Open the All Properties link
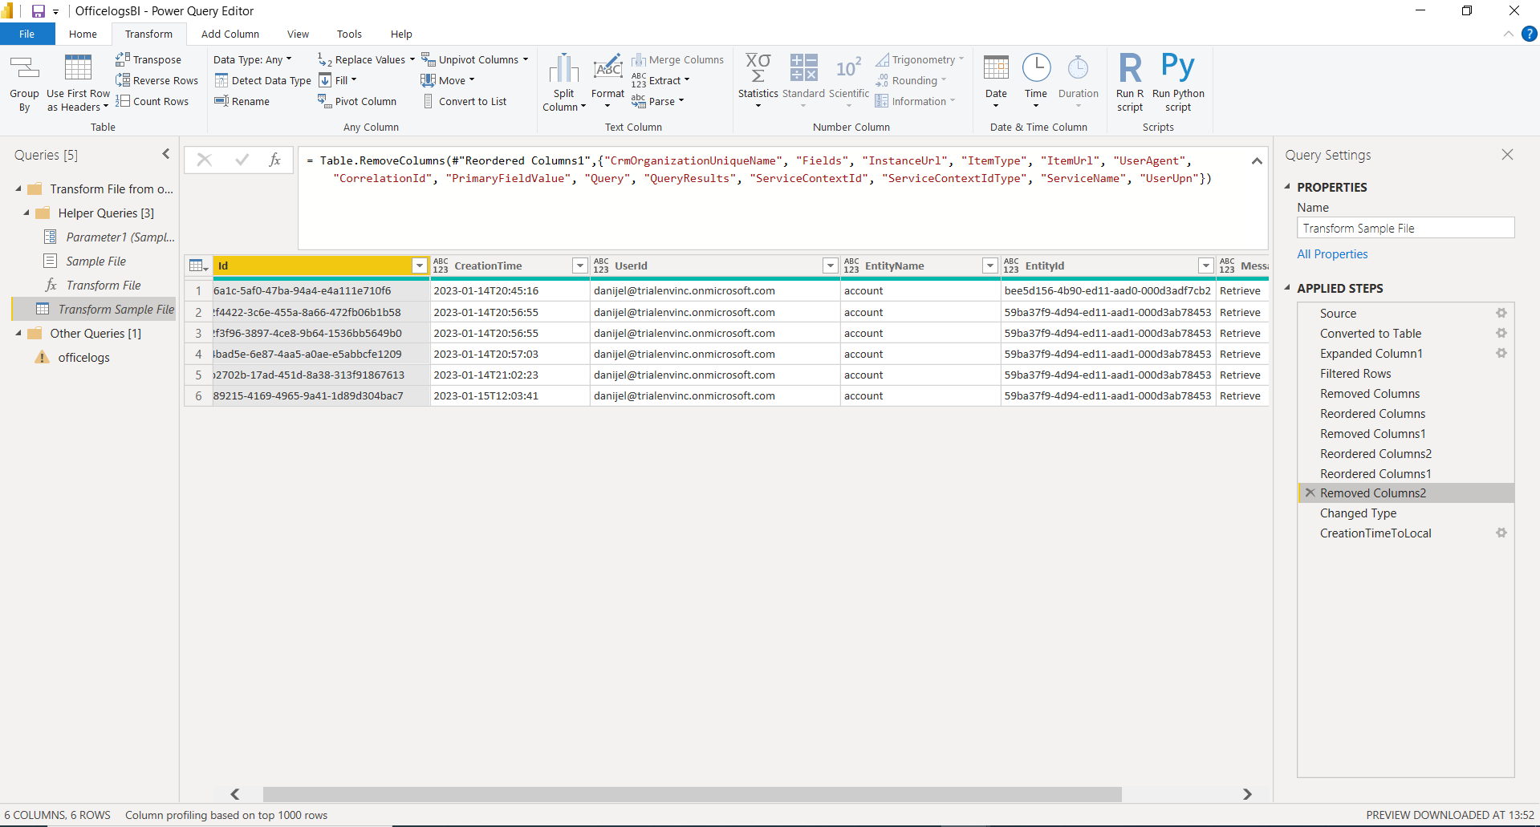The width and height of the screenshot is (1540, 827). pos(1332,254)
